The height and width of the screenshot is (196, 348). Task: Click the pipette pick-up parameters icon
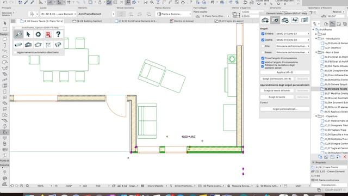pos(26,2)
